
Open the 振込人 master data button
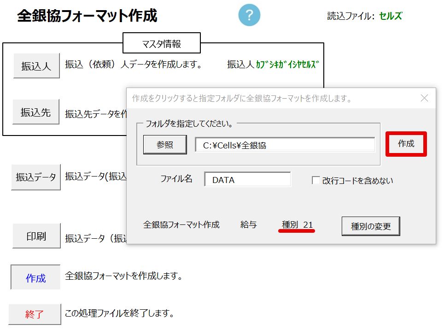36,66
